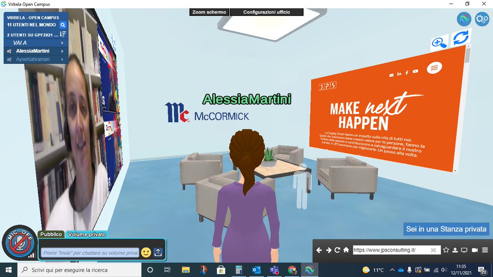Go forward in the in-world browser bar

328,250
